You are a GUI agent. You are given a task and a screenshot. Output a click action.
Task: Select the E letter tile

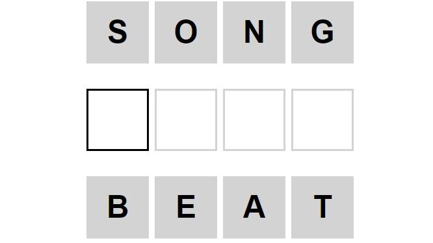[186, 207]
